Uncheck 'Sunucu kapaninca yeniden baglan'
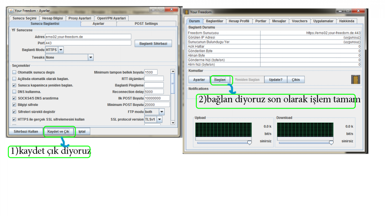The width and height of the screenshot is (385, 216). pyautogui.click(x=14, y=85)
